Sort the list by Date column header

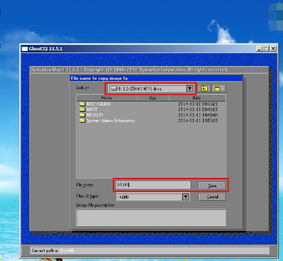pyautogui.click(x=198, y=97)
